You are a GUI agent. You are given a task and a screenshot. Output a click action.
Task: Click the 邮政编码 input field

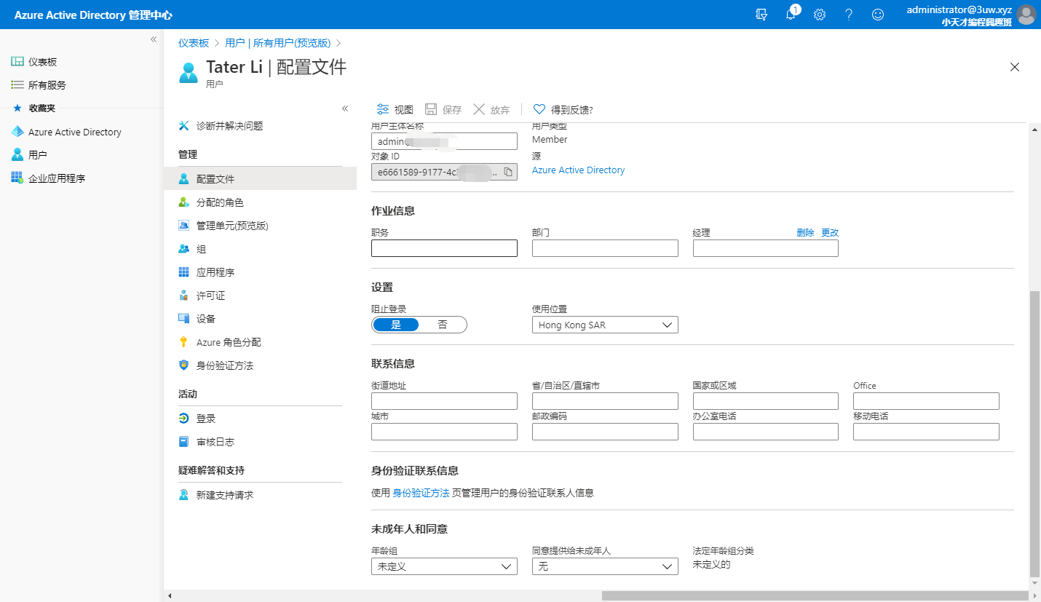pos(605,432)
